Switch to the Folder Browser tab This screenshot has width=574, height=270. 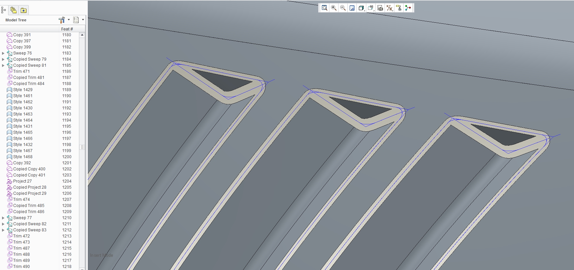(14, 10)
